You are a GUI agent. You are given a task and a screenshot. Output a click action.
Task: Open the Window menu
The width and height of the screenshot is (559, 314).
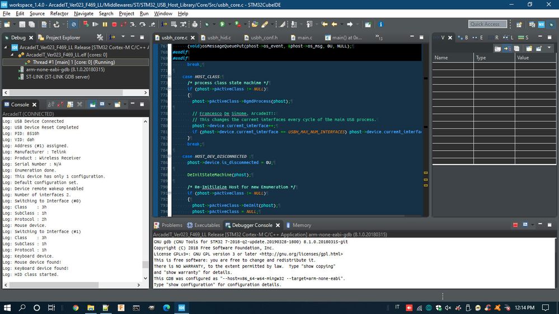pyautogui.click(x=163, y=13)
